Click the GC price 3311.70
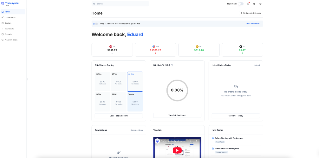The height and width of the screenshot is (158, 319). tap(199, 50)
